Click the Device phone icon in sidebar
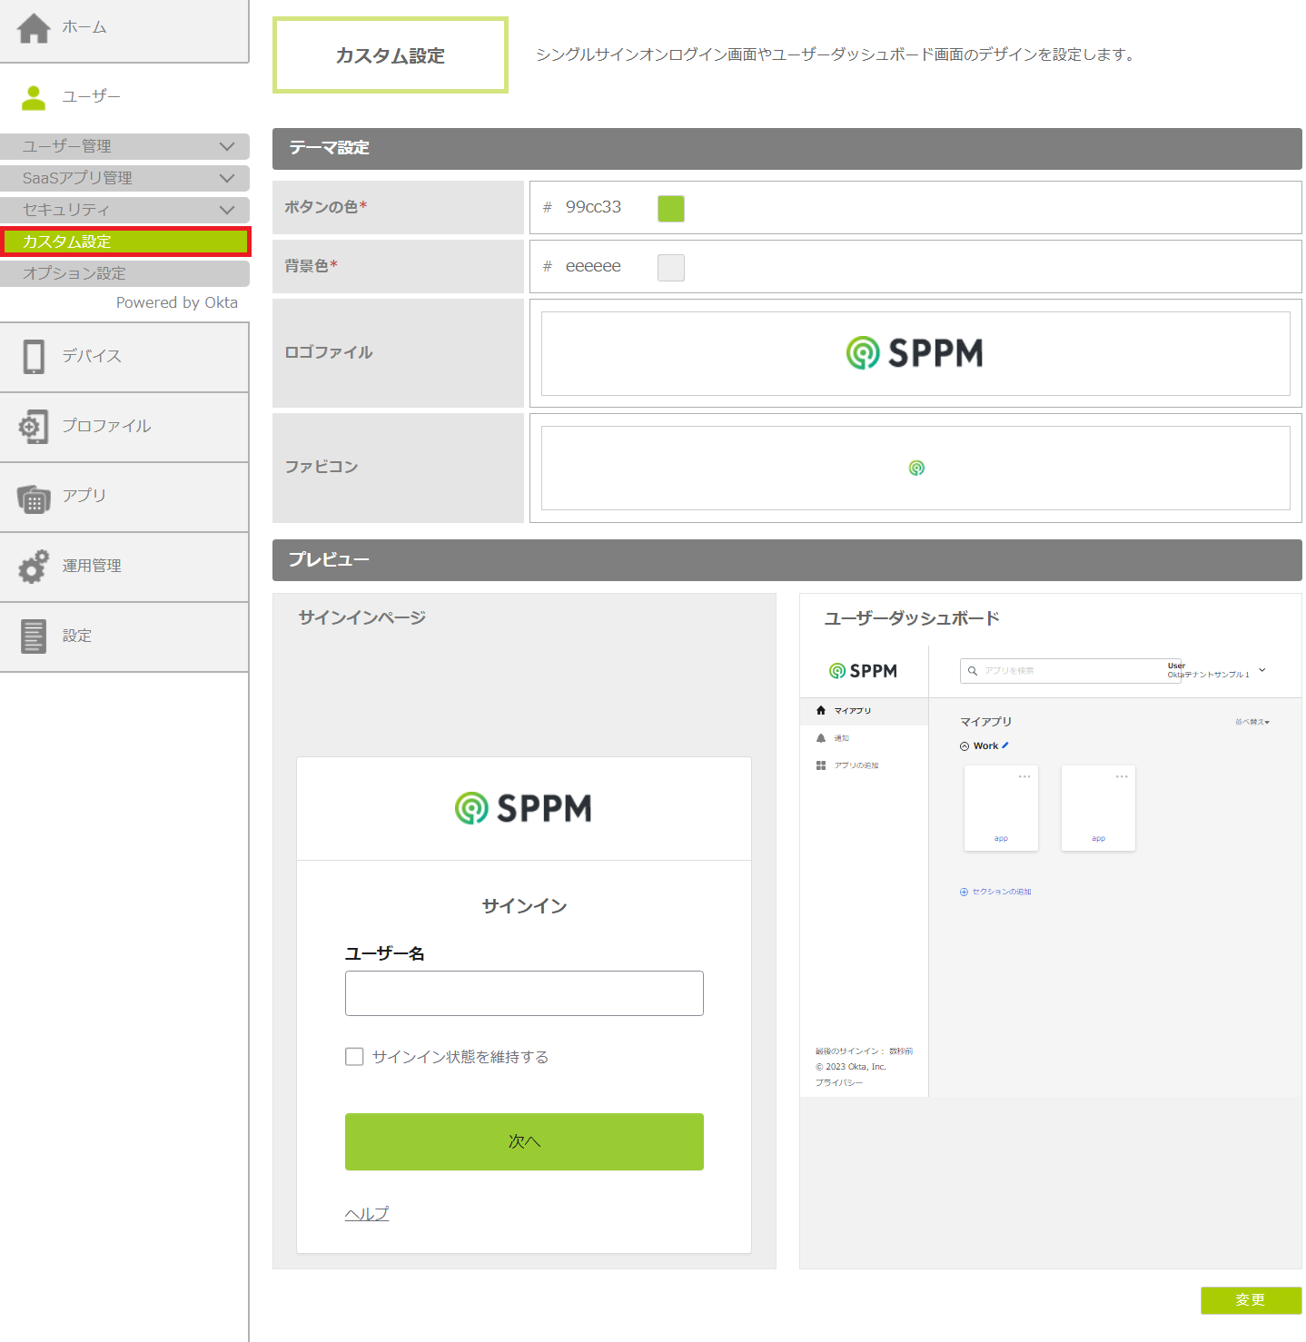This screenshot has width=1306, height=1342. point(34,357)
